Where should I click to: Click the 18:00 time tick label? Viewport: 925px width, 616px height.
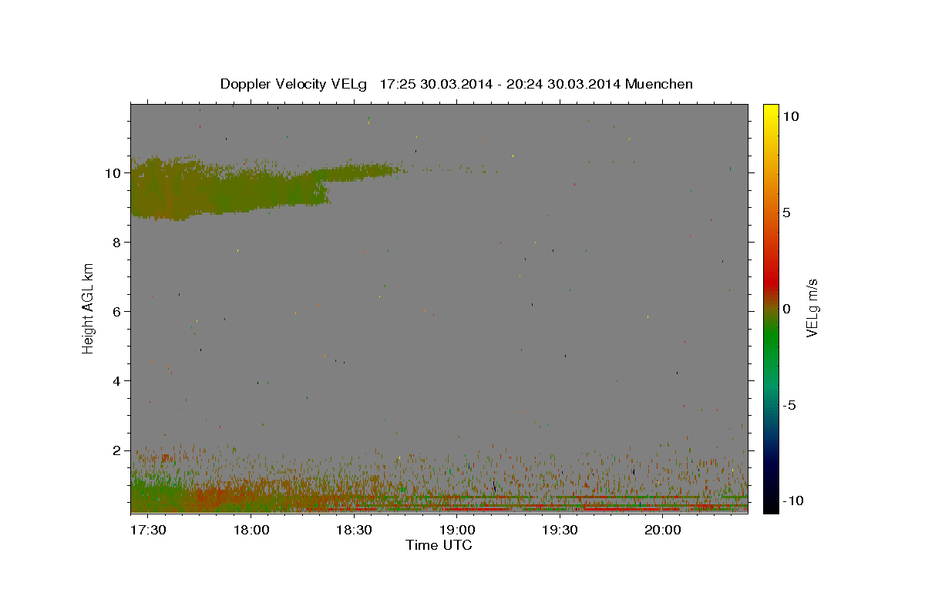click(x=251, y=530)
